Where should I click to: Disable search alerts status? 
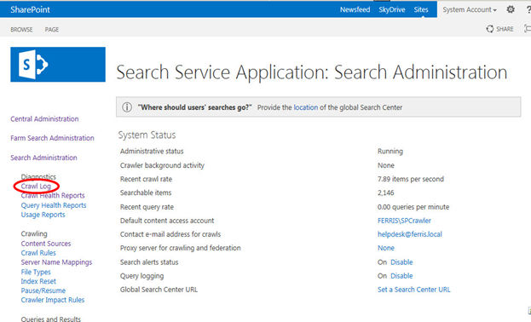click(401, 262)
